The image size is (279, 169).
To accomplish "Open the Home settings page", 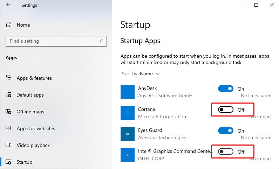I will (23, 25).
